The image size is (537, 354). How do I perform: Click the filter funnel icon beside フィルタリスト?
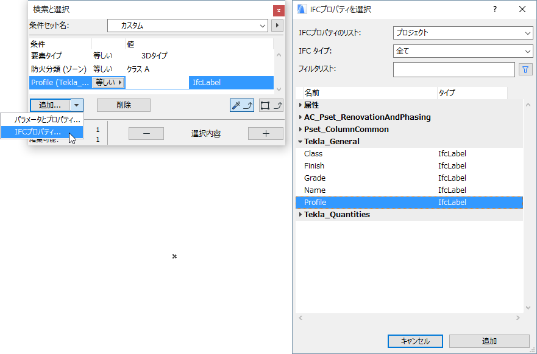pos(525,70)
